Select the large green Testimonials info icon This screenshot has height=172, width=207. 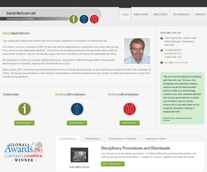tap(25, 109)
